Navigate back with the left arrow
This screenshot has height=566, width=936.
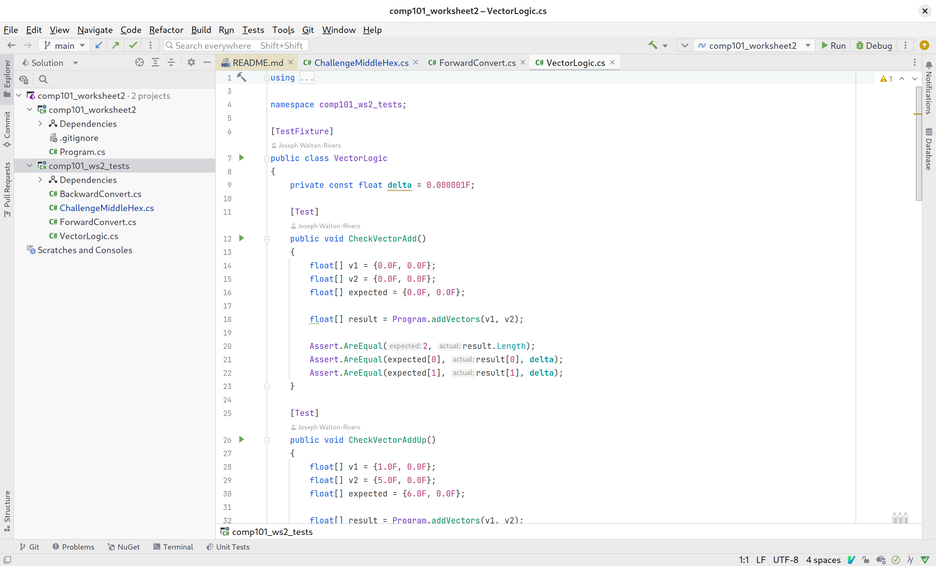[x=11, y=45]
